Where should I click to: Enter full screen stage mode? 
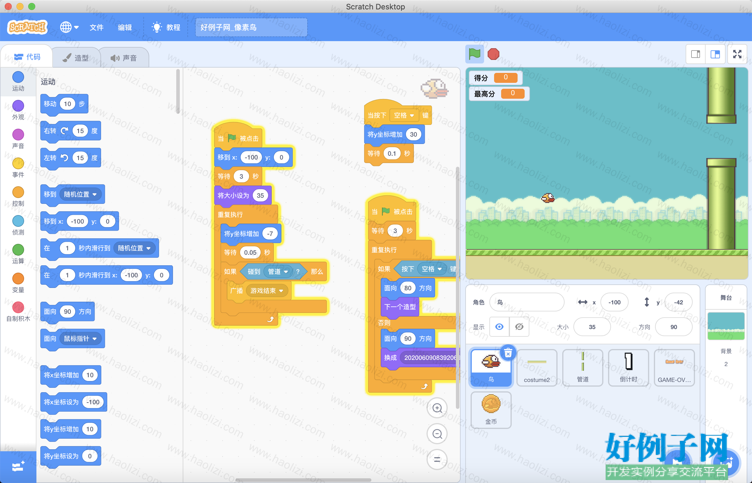click(737, 54)
